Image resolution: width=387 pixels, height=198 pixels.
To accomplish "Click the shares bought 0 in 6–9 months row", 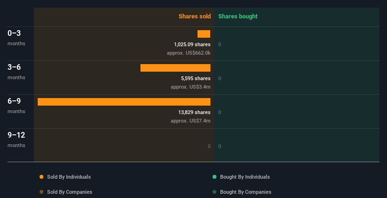I will (220, 112).
